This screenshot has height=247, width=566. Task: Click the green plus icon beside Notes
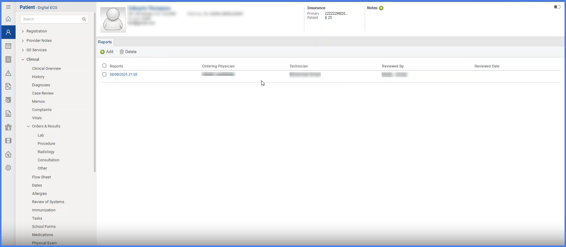point(381,8)
